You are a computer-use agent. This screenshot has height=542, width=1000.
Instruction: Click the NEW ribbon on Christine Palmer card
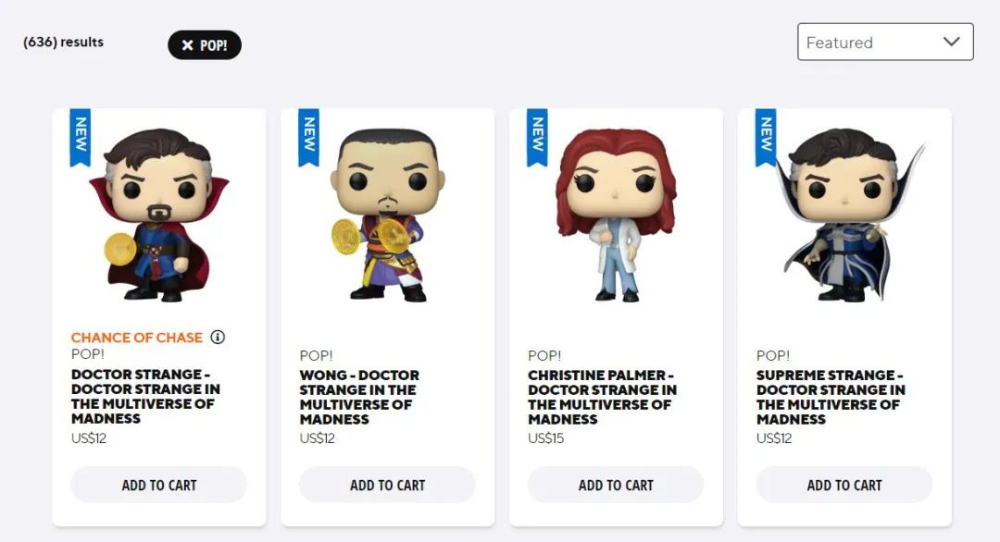pyautogui.click(x=537, y=136)
